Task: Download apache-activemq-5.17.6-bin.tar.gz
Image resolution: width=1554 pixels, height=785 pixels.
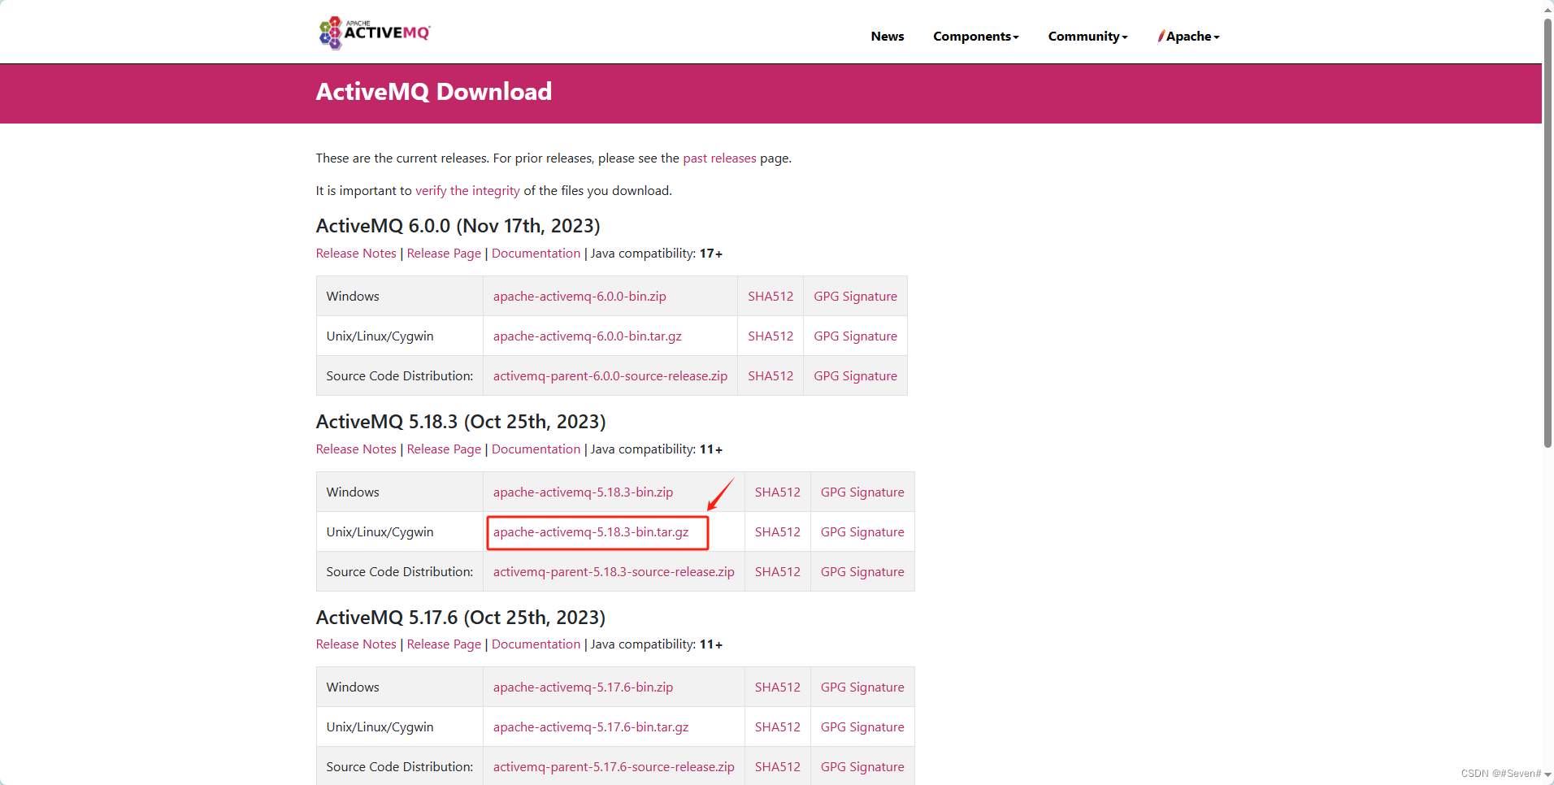Action: (x=591, y=727)
